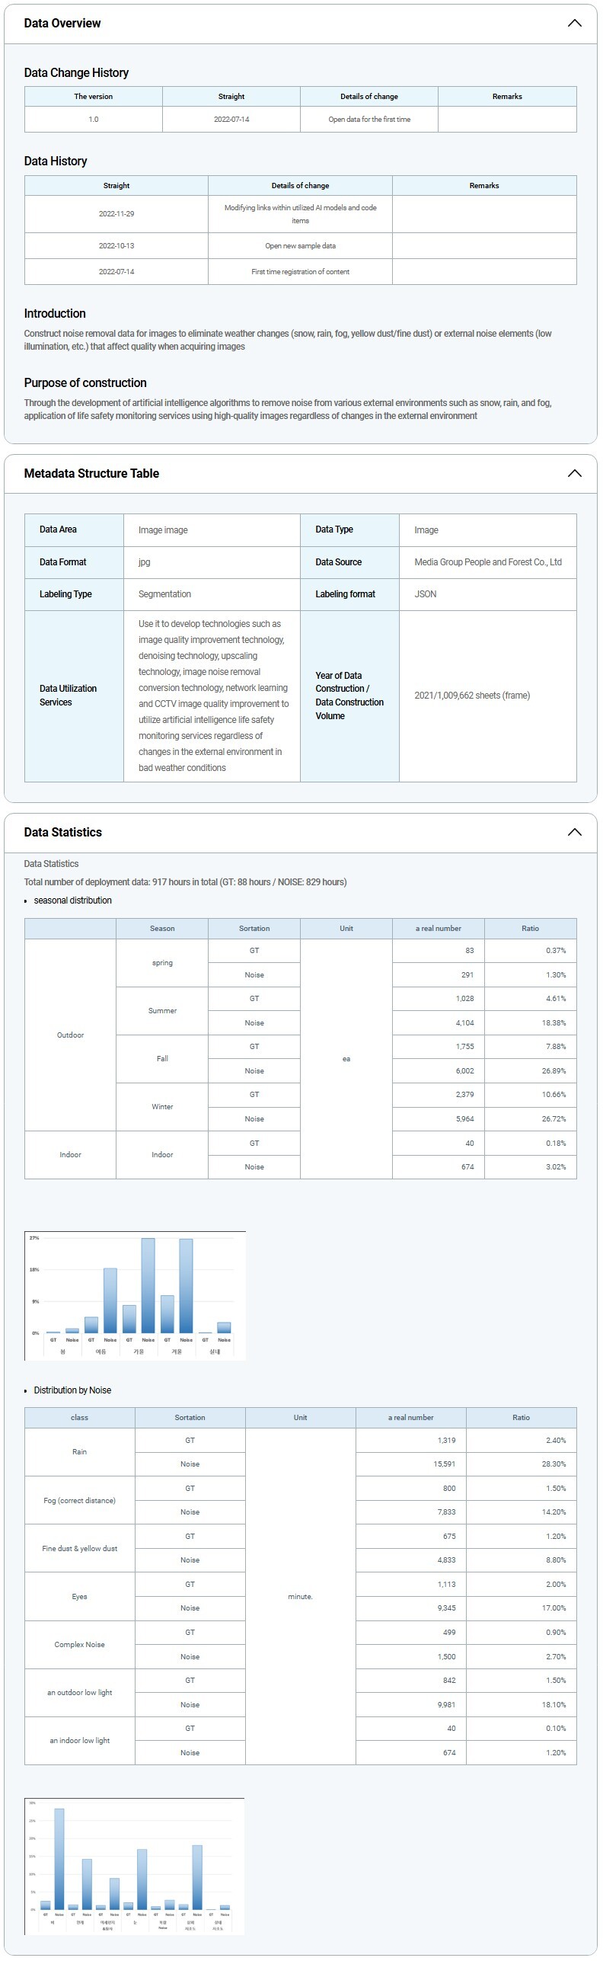
Task: Click the "Fog (correct distance)" class cell
Action: (x=79, y=1501)
